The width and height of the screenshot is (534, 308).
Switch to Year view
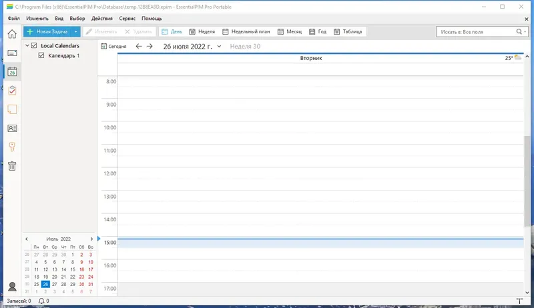[318, 31]
